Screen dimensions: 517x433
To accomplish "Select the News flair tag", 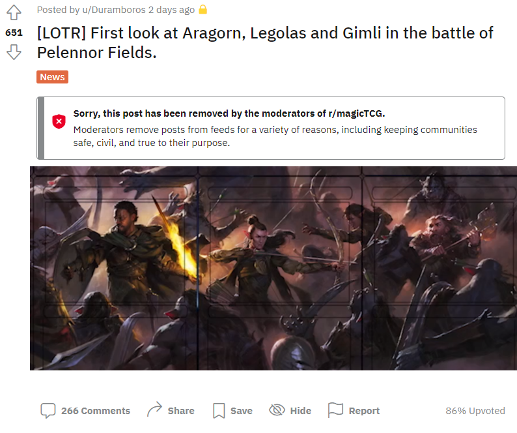I will click(x=53, y=77).
